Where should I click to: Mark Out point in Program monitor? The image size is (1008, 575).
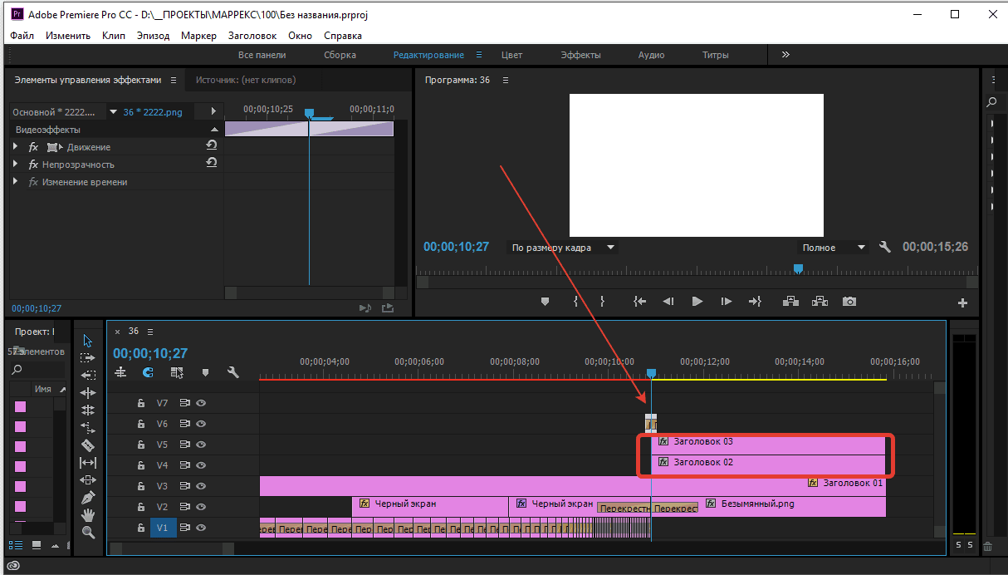[x=603, y=302]
